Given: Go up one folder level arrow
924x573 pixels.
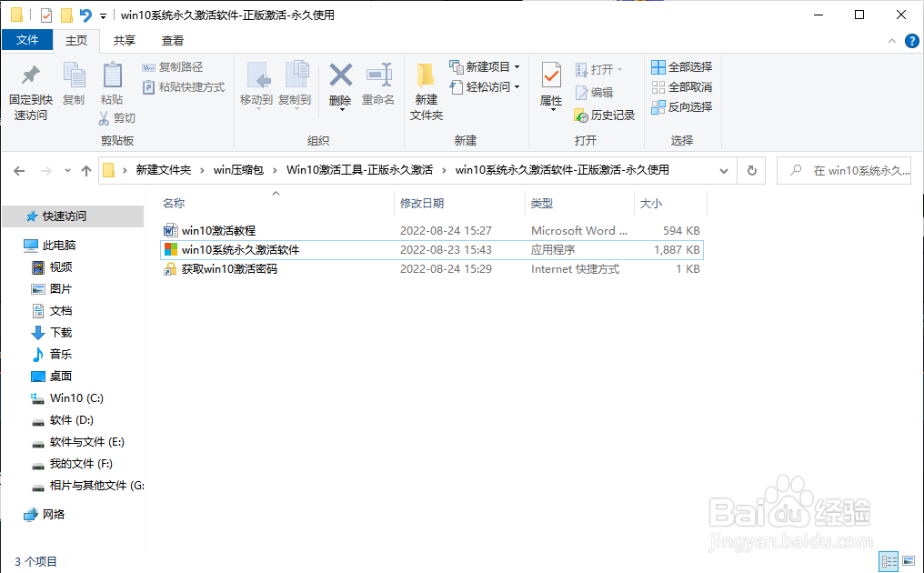Looking at the screenshot, I should click(x=86, y=171).
